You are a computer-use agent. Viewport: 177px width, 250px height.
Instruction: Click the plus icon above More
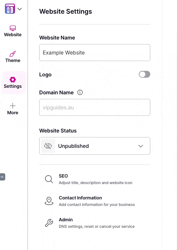(13, 106)
